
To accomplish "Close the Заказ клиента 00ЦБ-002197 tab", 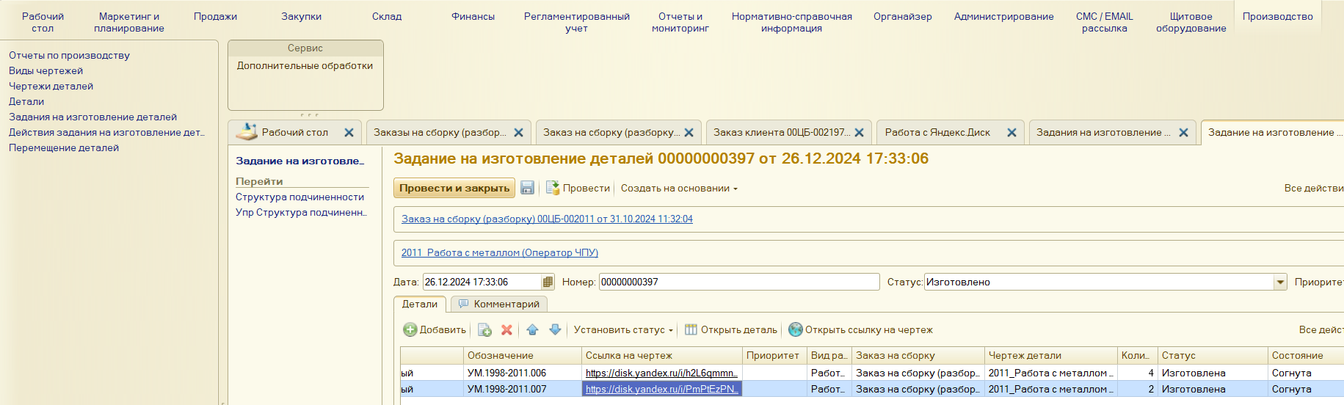I will click(859, 133).
